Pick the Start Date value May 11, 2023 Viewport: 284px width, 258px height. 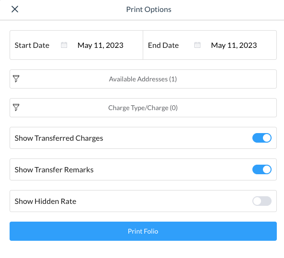(x=101, y=45)
